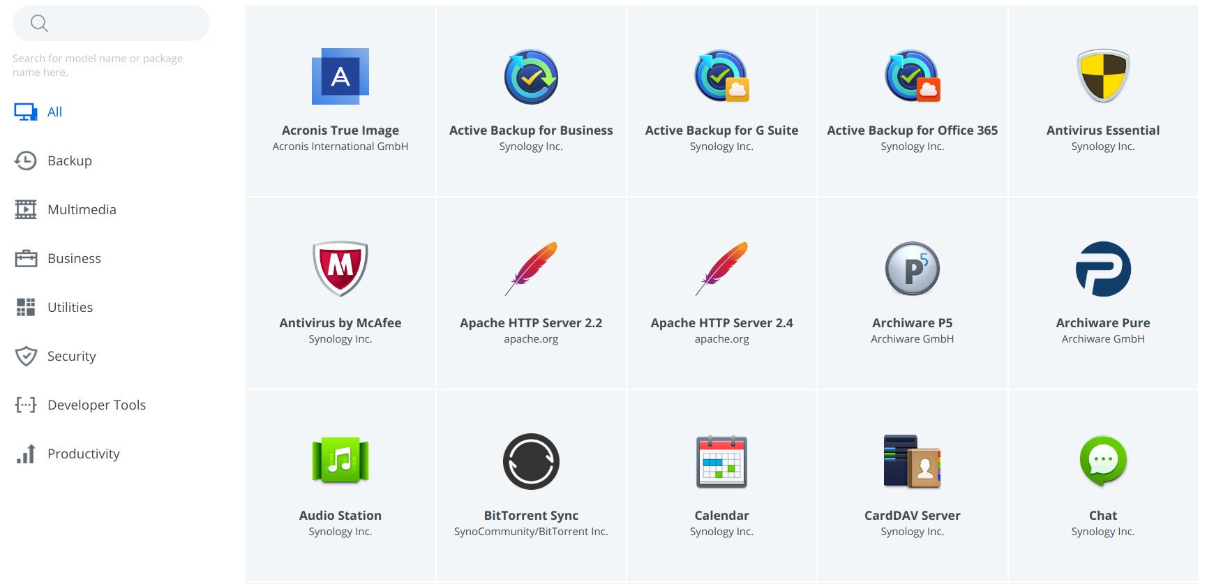Open Archiware P5 title link
Image resolution: width=1207 pixels, height=584 pixels.
tap(913, 322)
